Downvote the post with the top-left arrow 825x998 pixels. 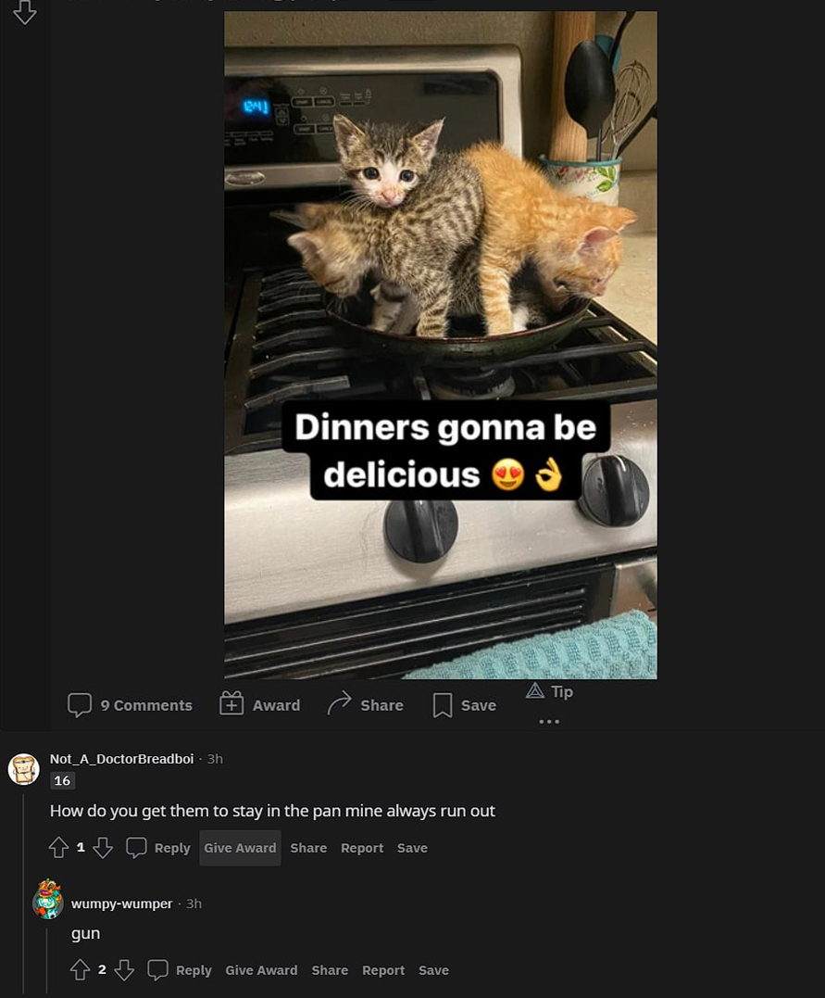[x=24, y=13]
